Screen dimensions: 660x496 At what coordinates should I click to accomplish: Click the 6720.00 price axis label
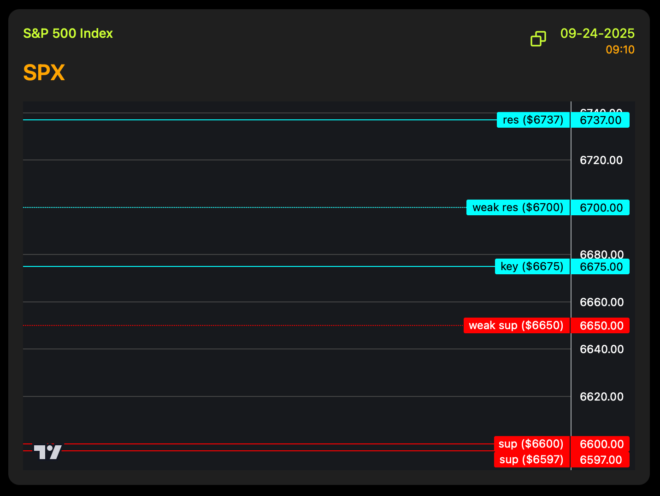pos(601,160)
